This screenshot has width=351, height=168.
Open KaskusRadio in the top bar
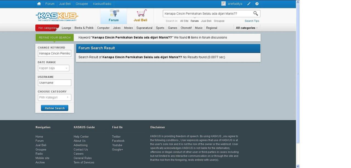coord(102,4)
